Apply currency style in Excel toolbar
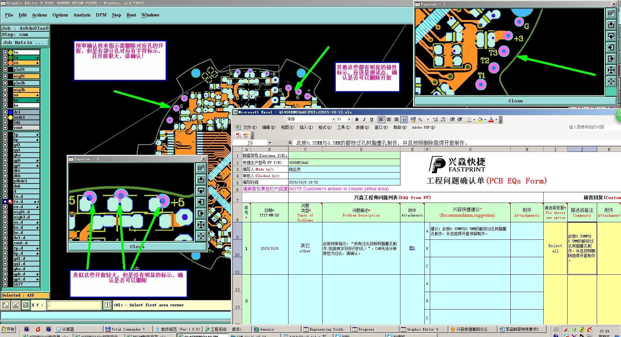The image size is (621, 337). pyautogui.click(x=413, y=120)
